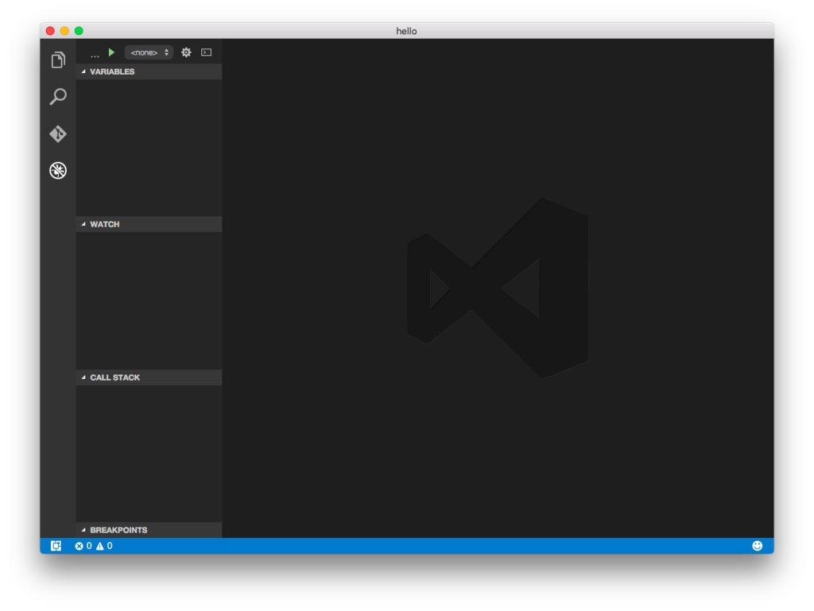Image resolution: width=814 pixels, height=611 pixels.
Task: Collapse the VARIABLES section
Action: tap(149, 72)
